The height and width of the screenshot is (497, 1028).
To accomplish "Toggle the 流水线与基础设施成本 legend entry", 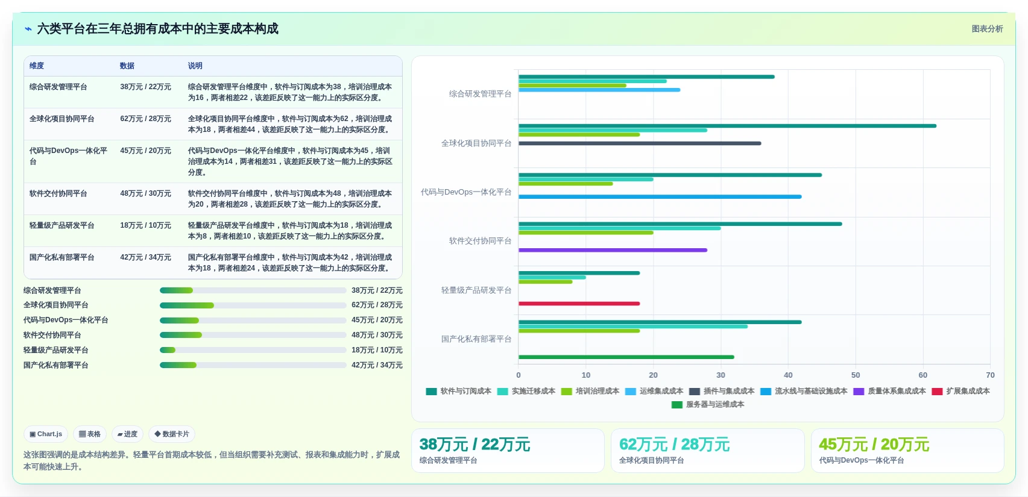I will [804, 392].
